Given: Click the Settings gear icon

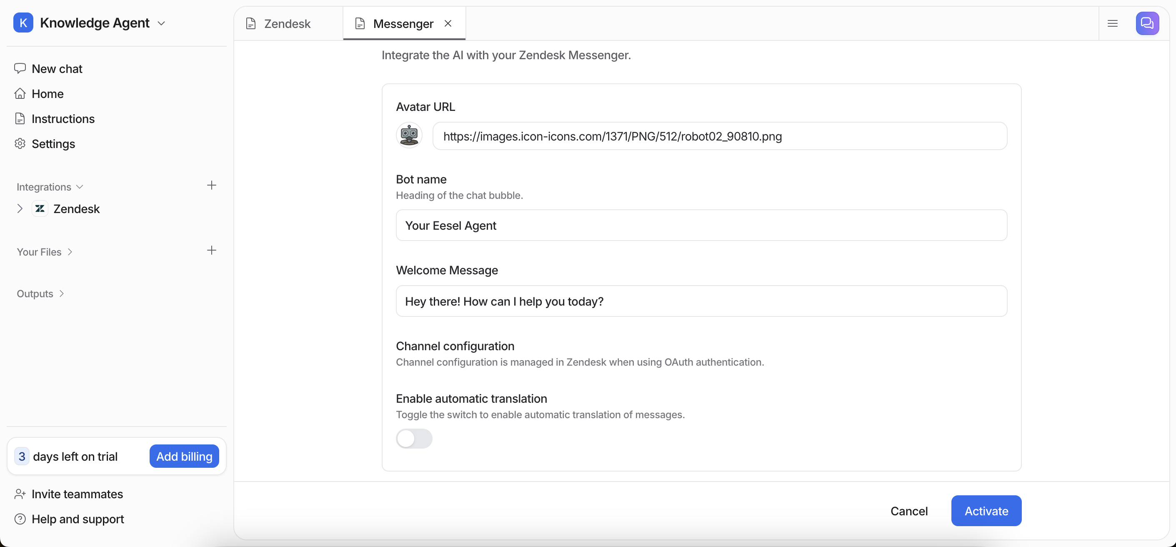Looking at the screenshot, I should [20, 144].
